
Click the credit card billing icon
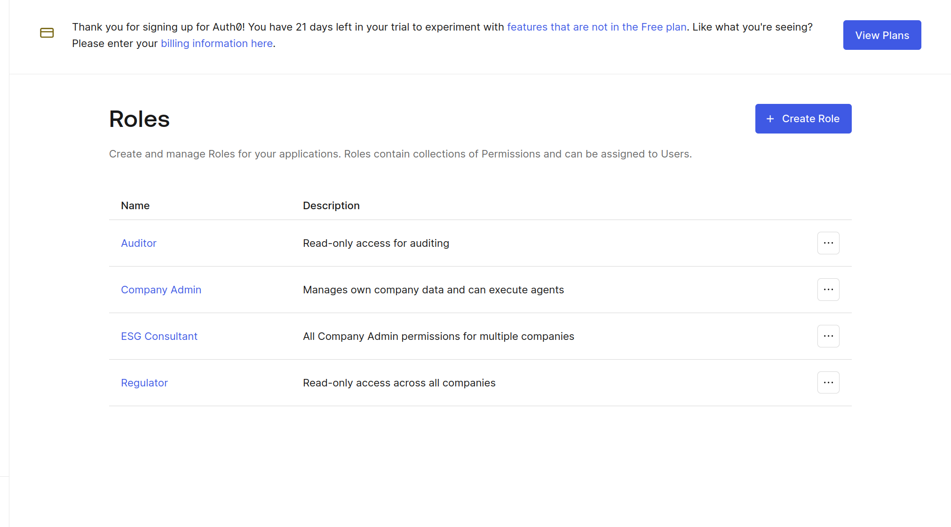[x=47, y=33]
